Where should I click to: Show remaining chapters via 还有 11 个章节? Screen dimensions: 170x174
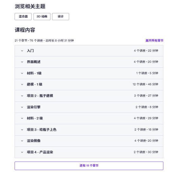point(89,166)
